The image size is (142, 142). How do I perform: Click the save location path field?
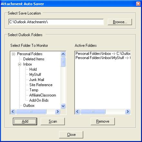[56, 22]
